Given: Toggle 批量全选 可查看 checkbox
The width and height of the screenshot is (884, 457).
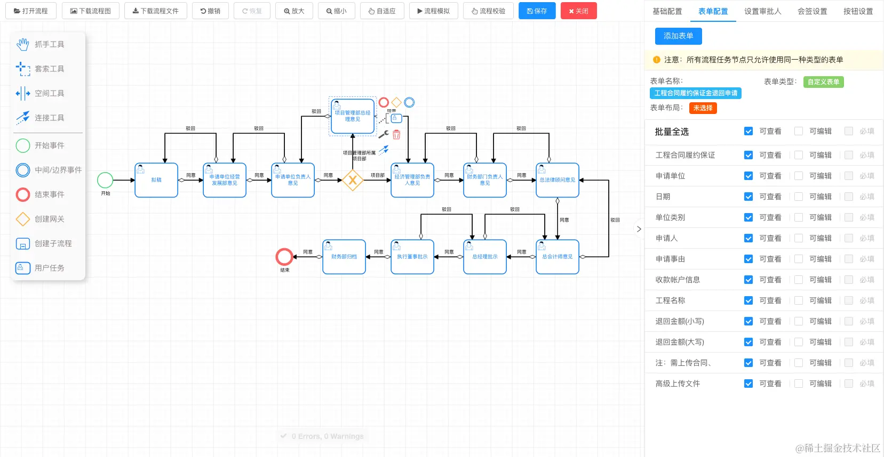Looking at the screenshot, I should coord(748,131).
